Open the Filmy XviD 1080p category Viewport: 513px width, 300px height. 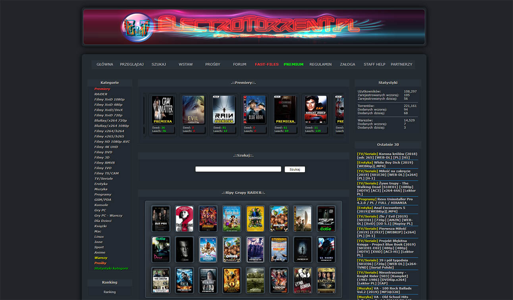tap(109, 100)
